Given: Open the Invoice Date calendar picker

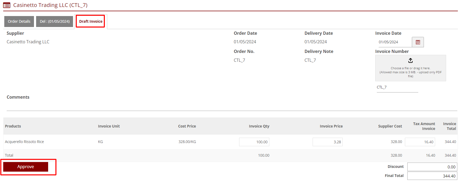Looking at the screenshot, I should [418, 42].
